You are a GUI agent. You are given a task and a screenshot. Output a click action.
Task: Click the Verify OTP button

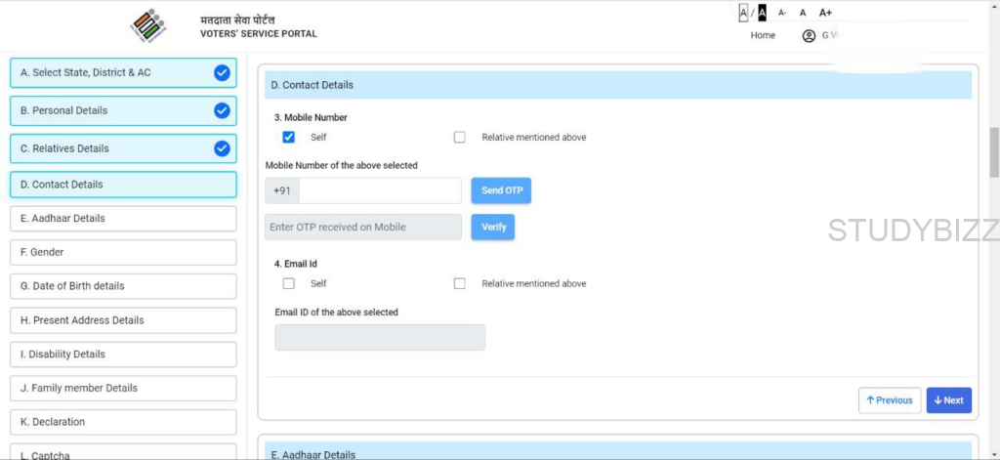click(493, 227)
